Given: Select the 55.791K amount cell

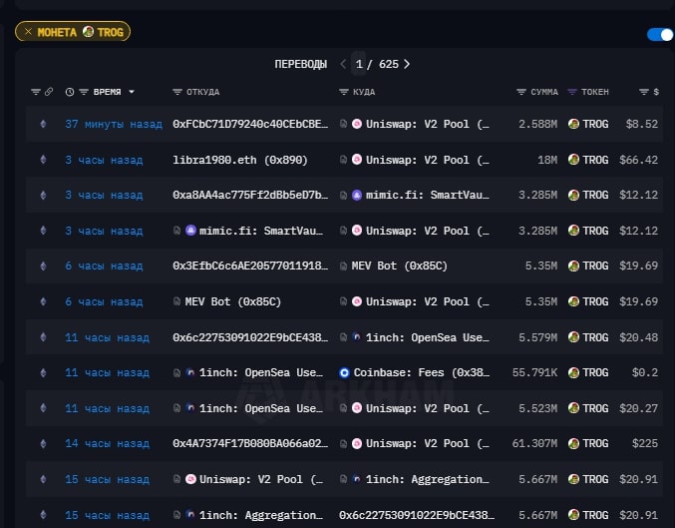Looking at the screenshot, I should [534, 372].
